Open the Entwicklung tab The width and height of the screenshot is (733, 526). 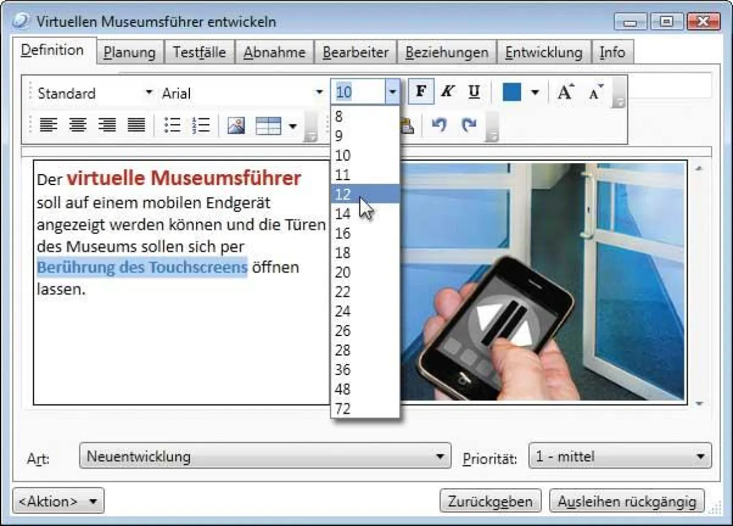(x=544, y=53)
